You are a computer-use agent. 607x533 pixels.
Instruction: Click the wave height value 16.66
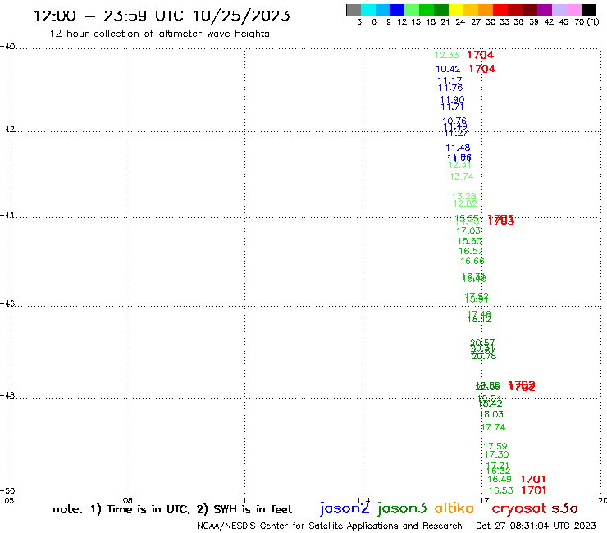click(472, 262)
